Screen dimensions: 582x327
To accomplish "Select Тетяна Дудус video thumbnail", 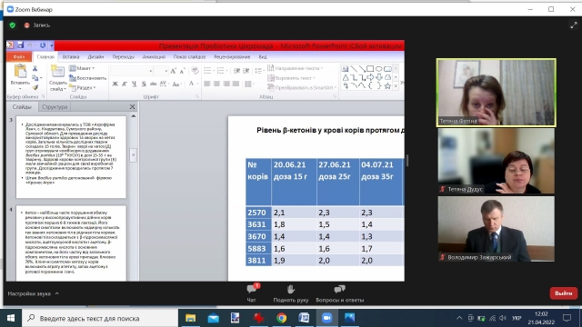I will 497,162.
